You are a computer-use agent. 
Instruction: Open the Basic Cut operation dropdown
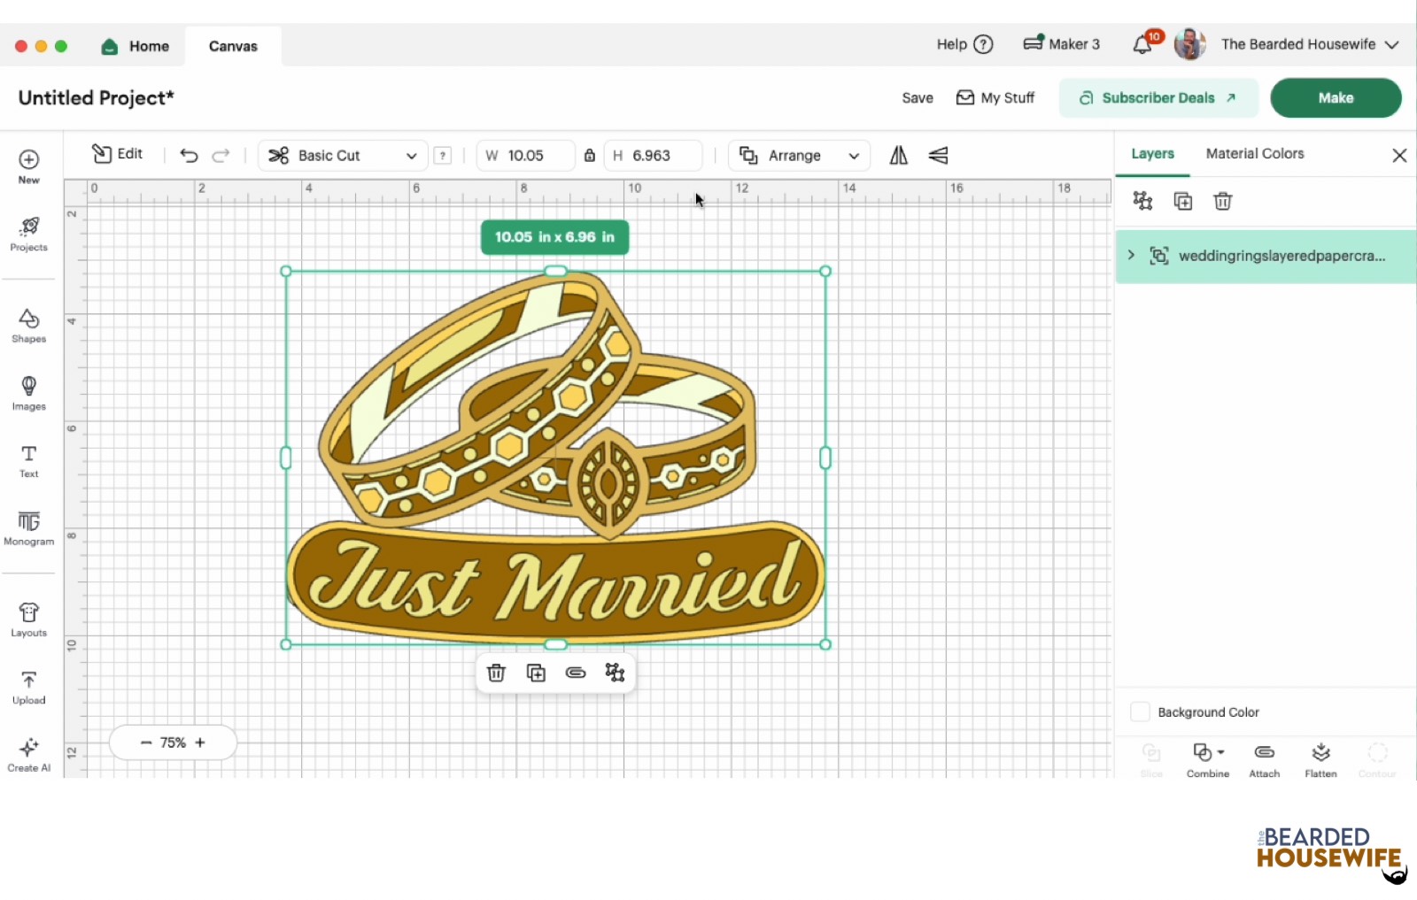(343, 156)
